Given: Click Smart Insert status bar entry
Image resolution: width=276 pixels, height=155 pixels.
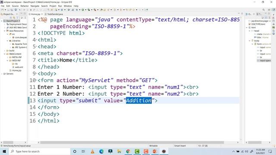Looking at the screenshot, I should click(x=180, y=146).
